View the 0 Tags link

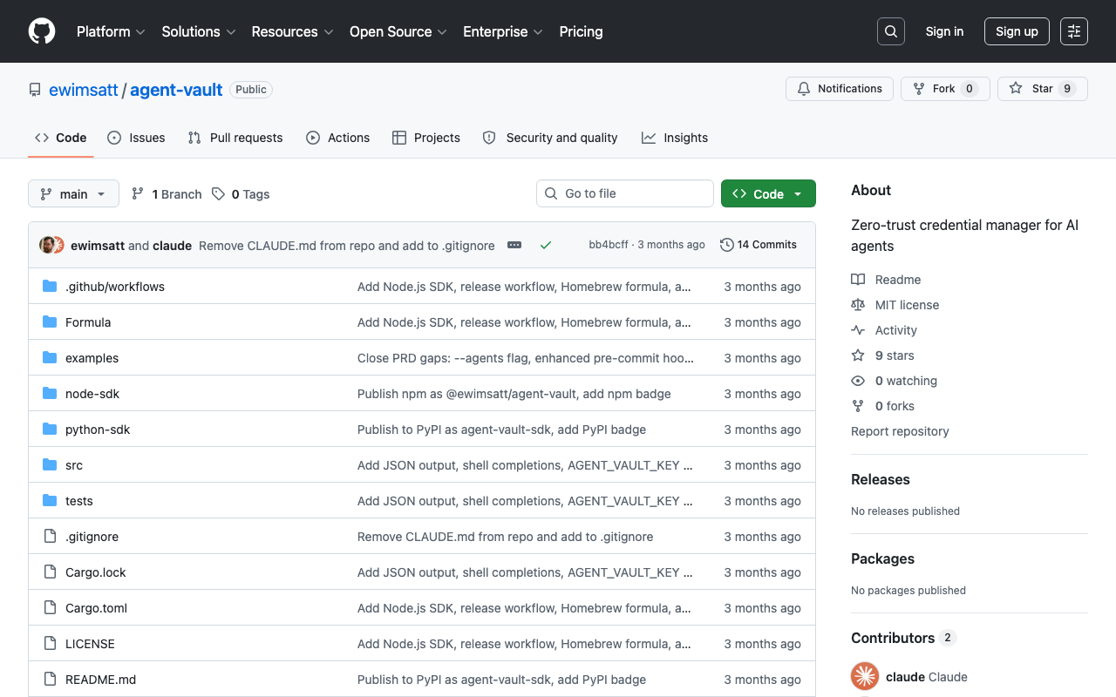pos(241,194)
